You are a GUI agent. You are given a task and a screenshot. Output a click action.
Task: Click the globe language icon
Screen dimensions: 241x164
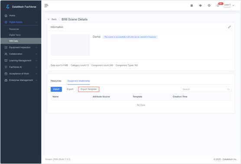209,6
